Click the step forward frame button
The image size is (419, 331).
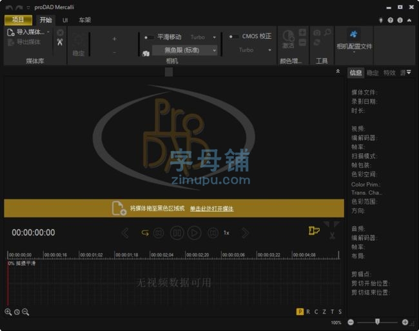click(x=213, y=233)
